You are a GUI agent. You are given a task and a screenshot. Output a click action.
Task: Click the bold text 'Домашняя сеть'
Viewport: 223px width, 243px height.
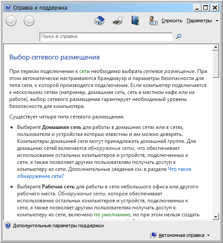[62, 127]
